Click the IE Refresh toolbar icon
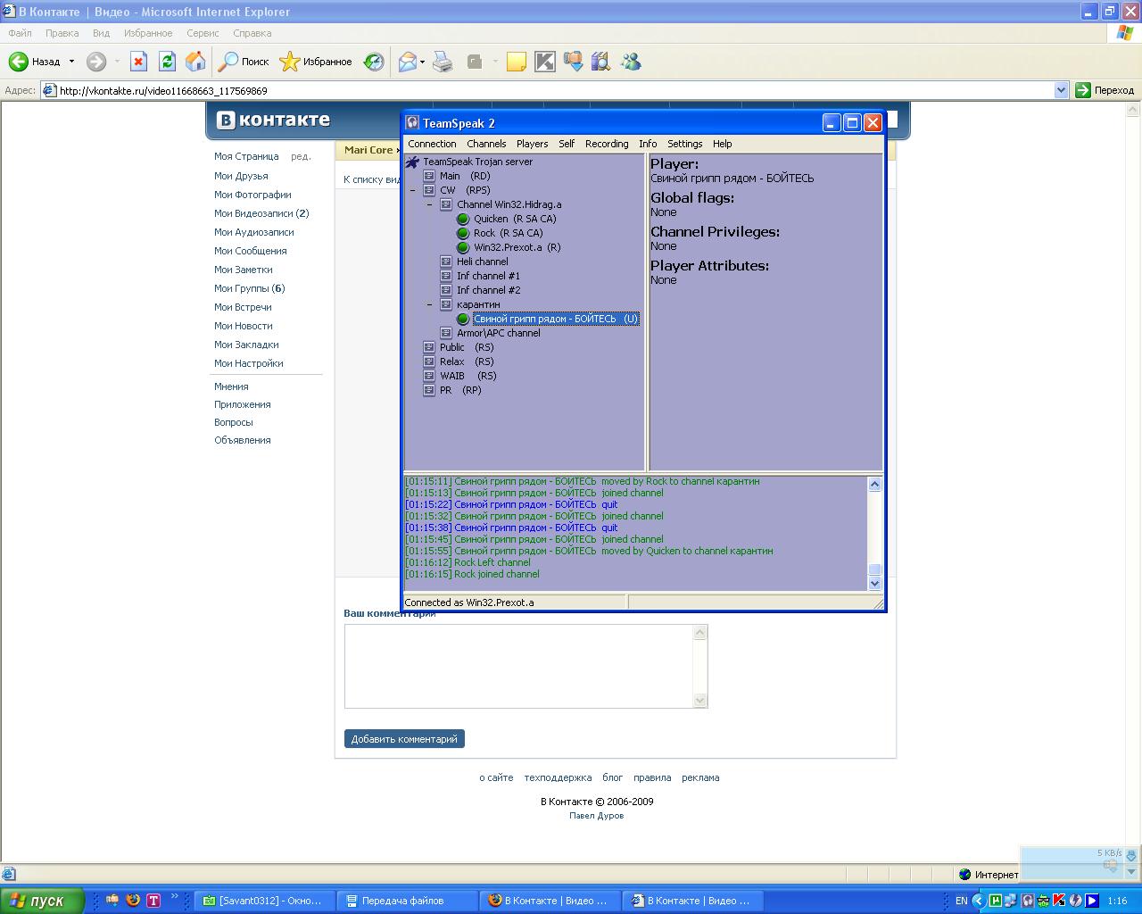The width and height of the screenshot is (1142, 914). 167,62
